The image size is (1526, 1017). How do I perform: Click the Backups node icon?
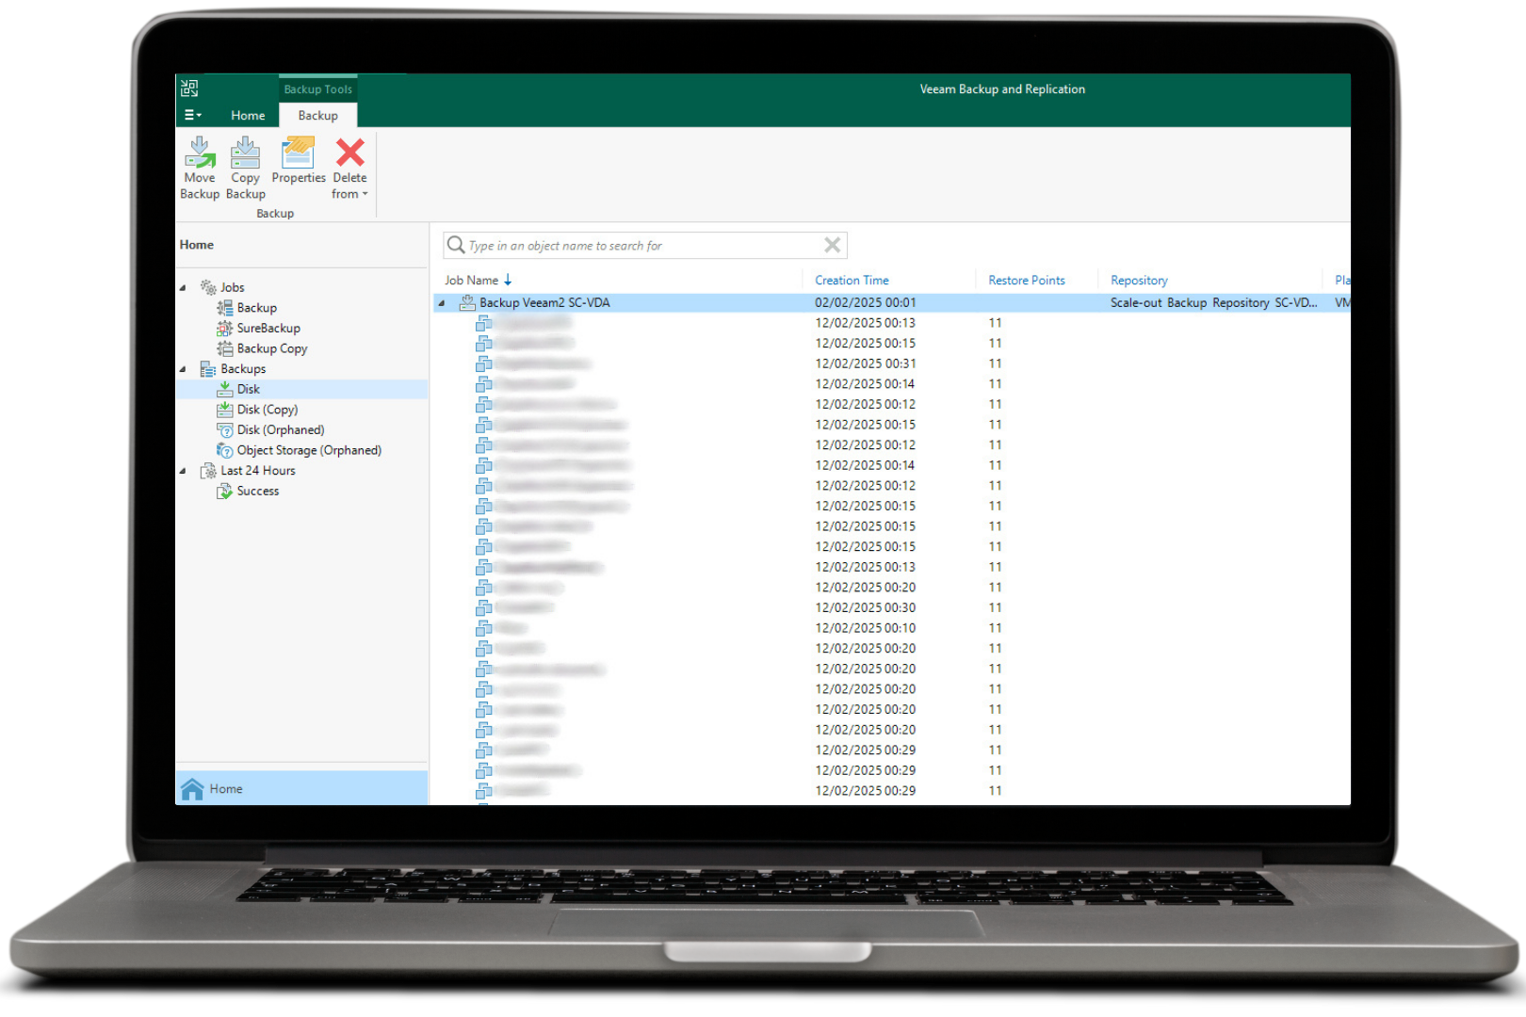(x=208, y=369)
